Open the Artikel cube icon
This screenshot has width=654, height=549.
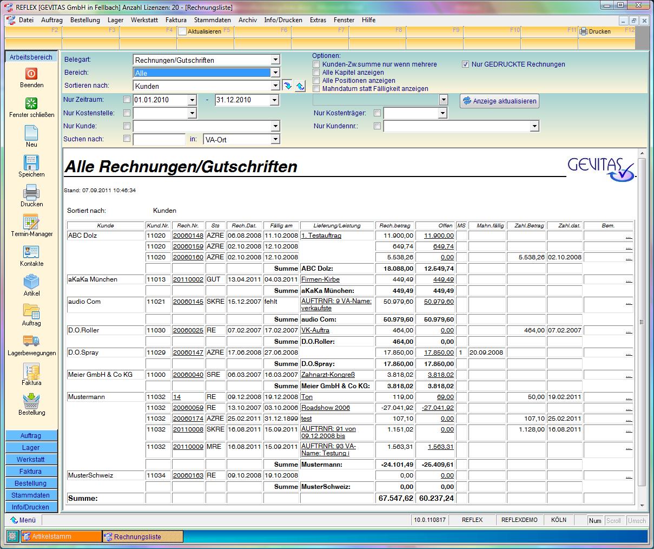coord(31,282)
